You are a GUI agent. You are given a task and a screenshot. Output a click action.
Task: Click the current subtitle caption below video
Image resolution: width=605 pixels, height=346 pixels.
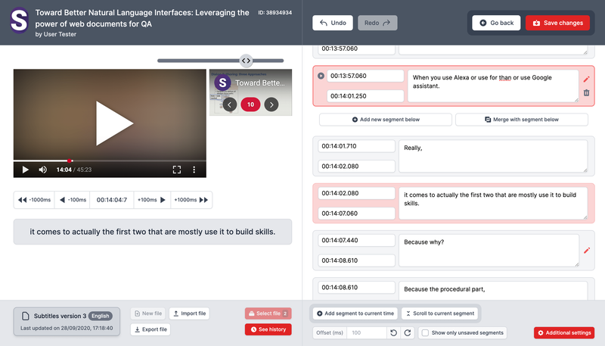pos(153,232)
